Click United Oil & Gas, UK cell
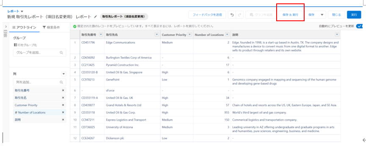366x157 pixels. pos(132,98)
